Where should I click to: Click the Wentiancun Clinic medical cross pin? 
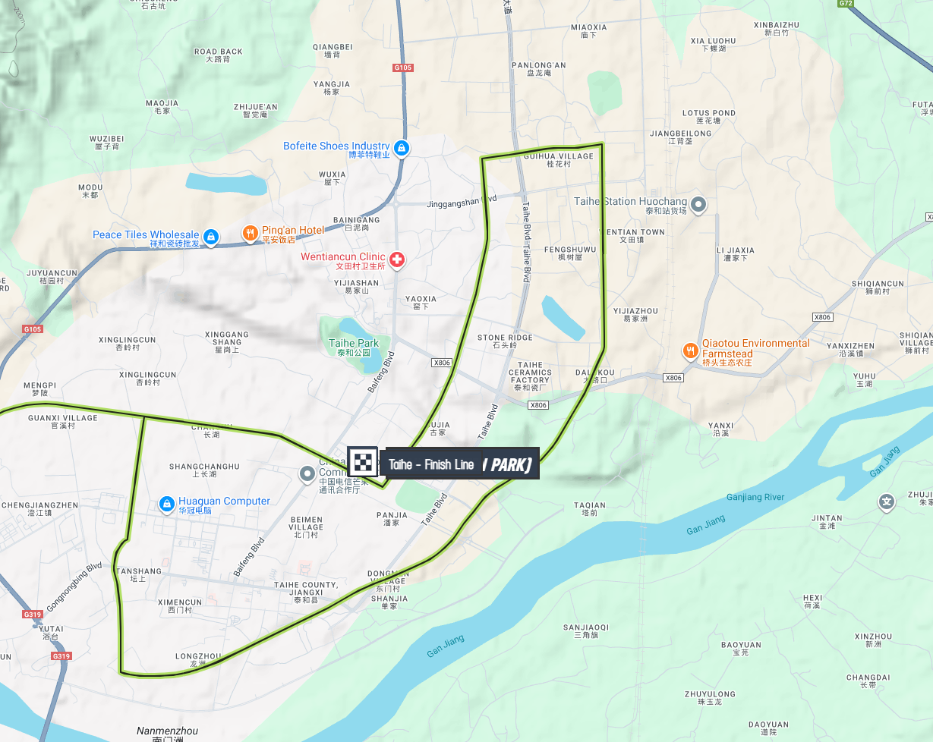396,259
